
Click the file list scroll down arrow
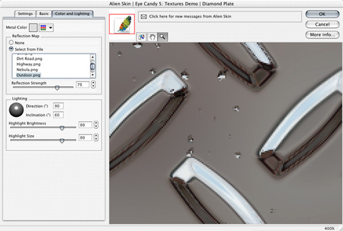coord(92,75)
